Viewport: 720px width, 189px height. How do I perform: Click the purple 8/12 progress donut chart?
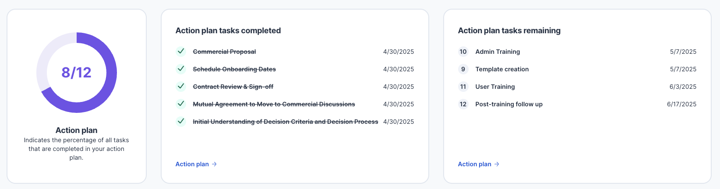coord(77,73)
